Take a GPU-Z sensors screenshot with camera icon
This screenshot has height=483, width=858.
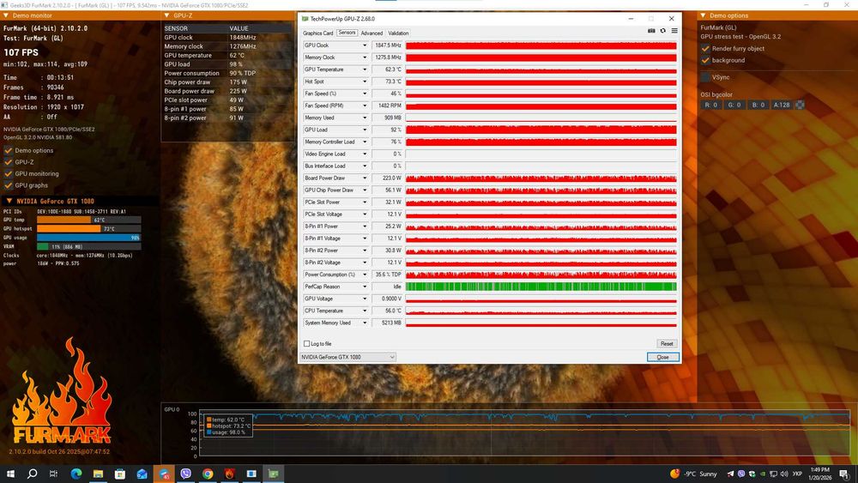[x=651, y=31]
